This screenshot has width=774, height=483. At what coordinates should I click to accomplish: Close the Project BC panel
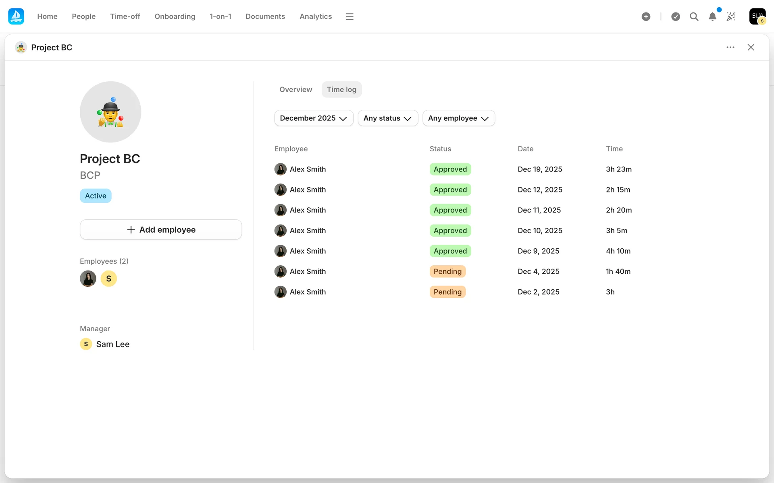(751, 47)
